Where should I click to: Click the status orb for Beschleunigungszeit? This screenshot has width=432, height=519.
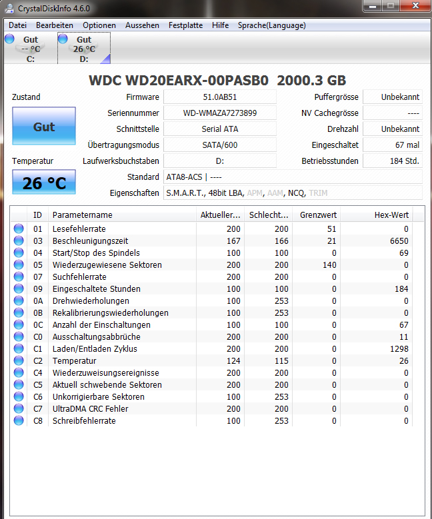coord(19,241)
